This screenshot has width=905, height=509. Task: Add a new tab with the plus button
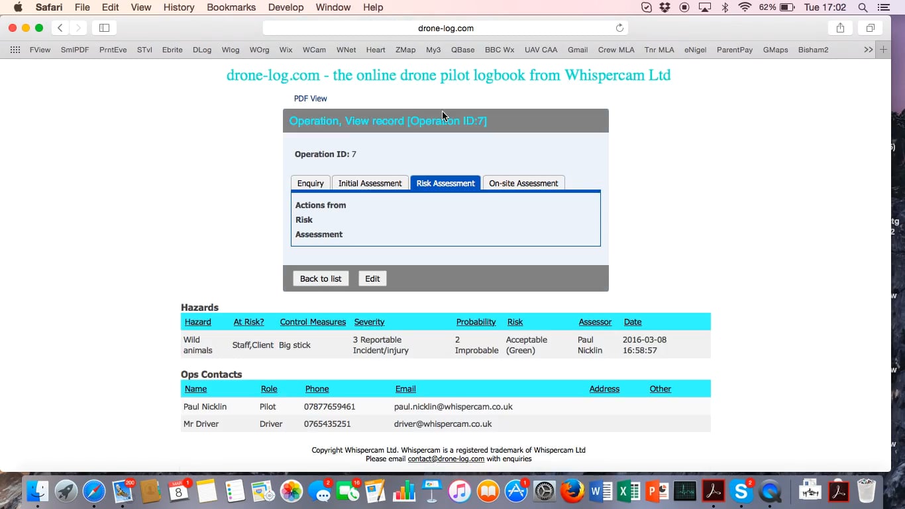point(883,50)
